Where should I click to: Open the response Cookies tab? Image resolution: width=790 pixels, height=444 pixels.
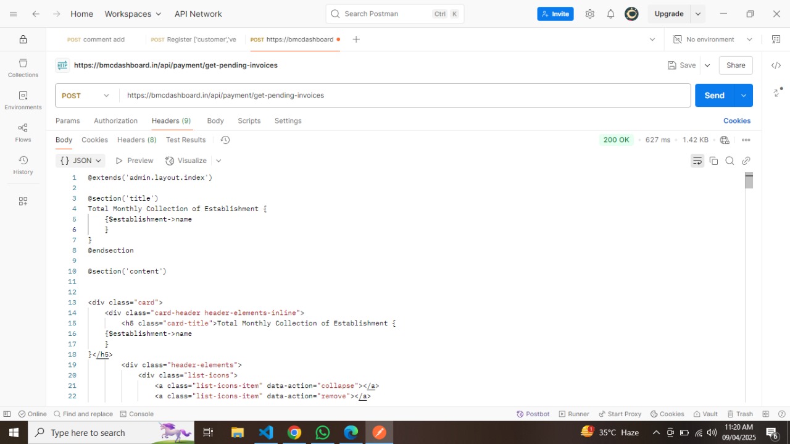(94, 140)
